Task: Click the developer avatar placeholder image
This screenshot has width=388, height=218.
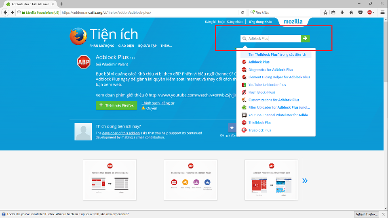Action: [83, 132]
